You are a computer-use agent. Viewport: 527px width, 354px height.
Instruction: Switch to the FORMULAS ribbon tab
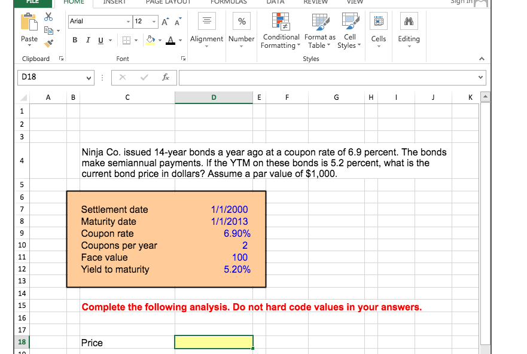[x=229, y=2]
